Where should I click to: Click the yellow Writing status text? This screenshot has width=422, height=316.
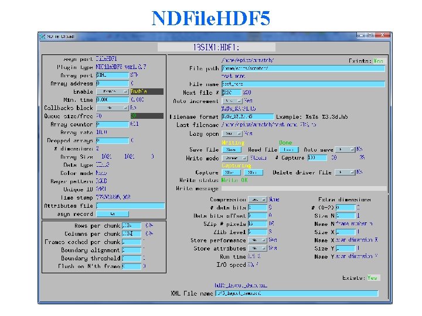pyautogui.click(x=233, y=142)
